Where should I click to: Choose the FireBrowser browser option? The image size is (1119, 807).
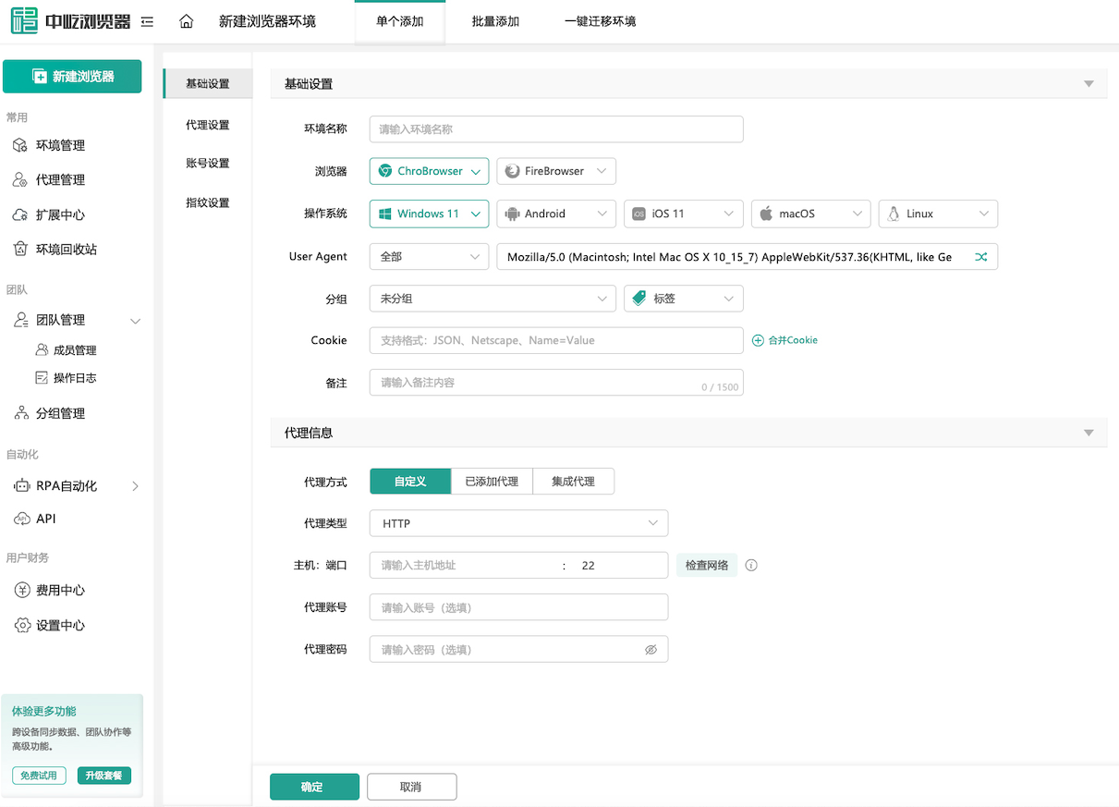[x=556, y=171]
